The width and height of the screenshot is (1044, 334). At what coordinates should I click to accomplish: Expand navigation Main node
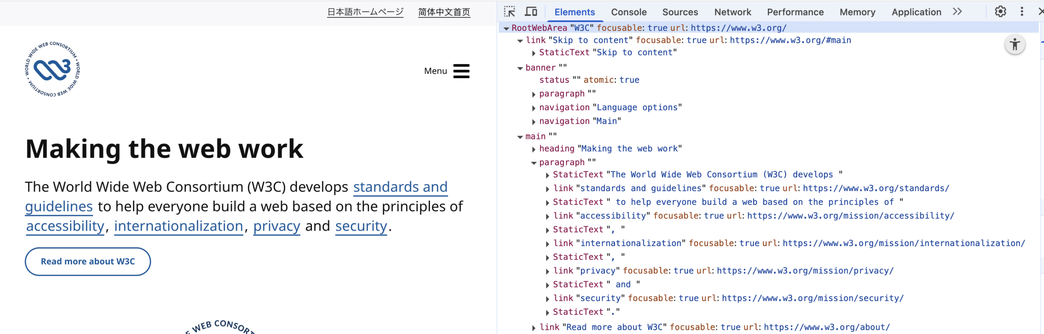coord(534,122)
